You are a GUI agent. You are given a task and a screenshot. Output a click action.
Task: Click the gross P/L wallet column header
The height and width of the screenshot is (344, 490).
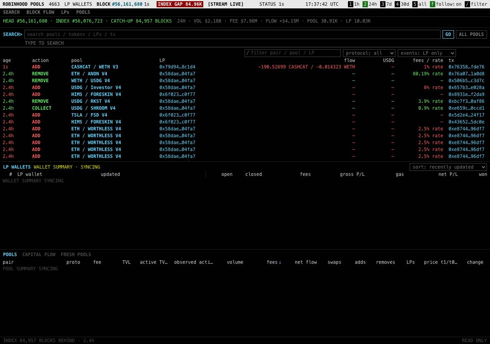click(352, 174)
